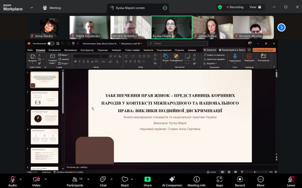Open the Chat panel
This screenshot has height=188, width=302.
tap(103, 180)
